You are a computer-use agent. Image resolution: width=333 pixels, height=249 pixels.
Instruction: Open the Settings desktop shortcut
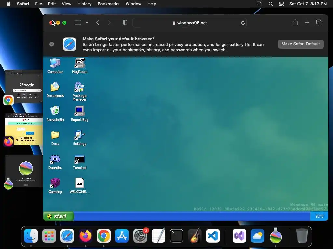click(79, 137)
